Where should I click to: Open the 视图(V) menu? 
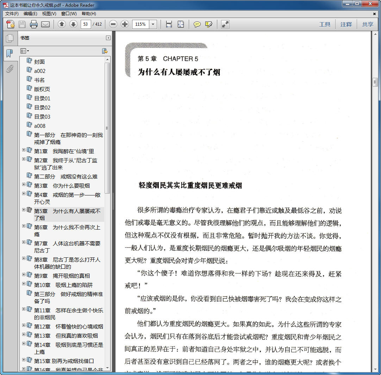point(49,14)
